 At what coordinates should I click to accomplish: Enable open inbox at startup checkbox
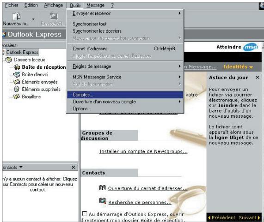coord(84,214)
